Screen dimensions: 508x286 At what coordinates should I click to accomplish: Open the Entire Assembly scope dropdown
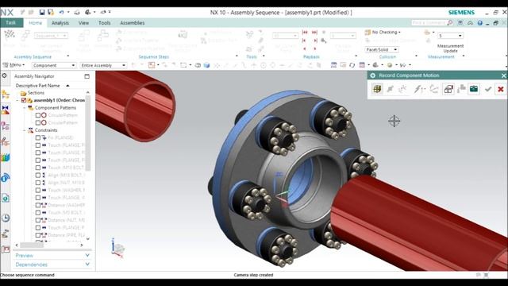[x=103, y=65]
